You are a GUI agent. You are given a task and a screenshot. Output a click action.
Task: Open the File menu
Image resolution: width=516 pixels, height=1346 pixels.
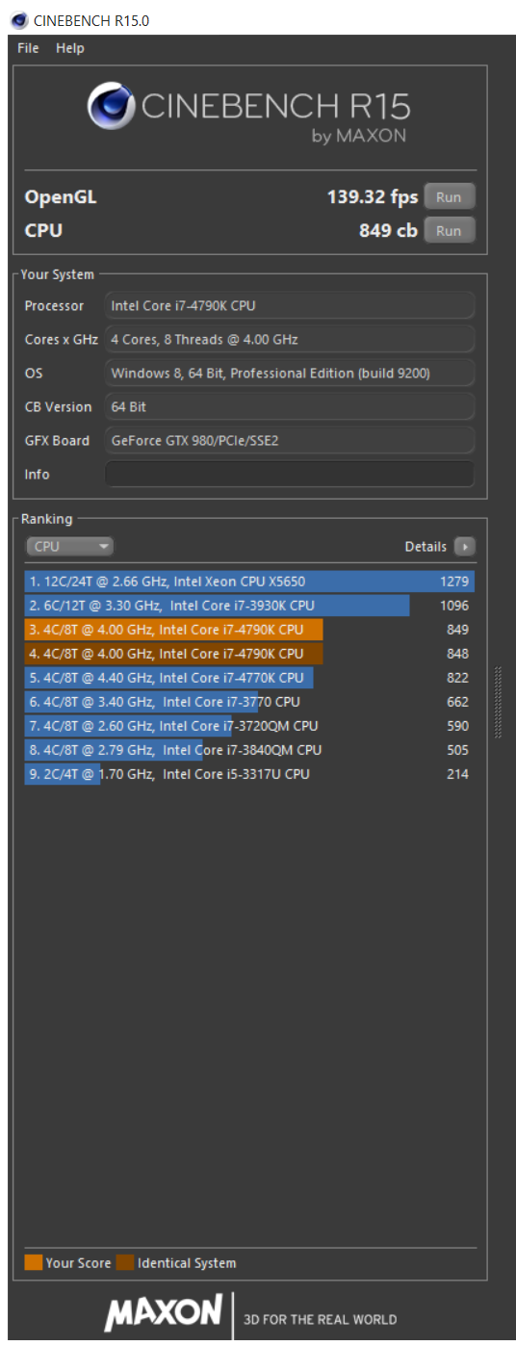[28, 48]
